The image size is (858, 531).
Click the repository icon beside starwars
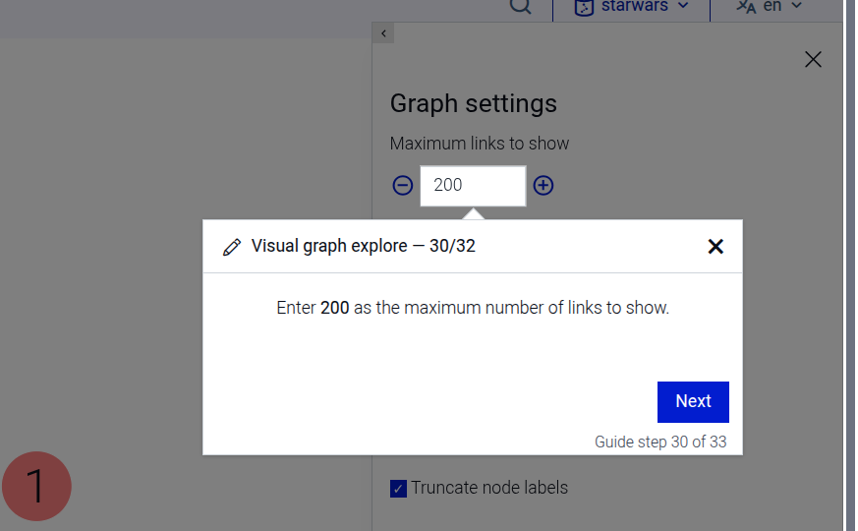[x=584, y=7]
